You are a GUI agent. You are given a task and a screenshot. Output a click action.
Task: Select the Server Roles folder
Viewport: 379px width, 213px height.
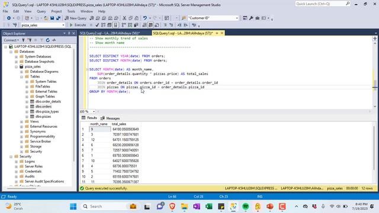pos(34,166)
